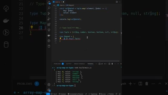
Task: Open the Run and Debug view
Action: pos(49,19)
